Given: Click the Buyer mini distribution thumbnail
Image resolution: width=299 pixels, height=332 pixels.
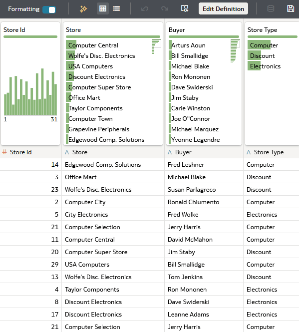Looking at the screenshot, I should [235, 51].
